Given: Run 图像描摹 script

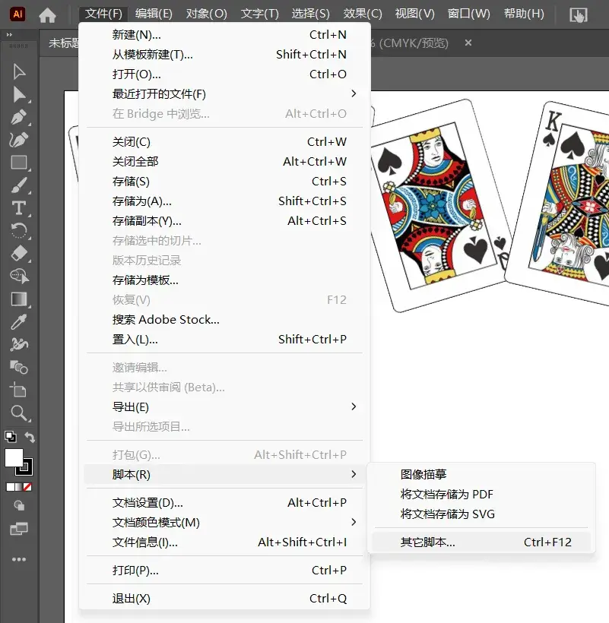Looking at the screenshot, I should pos(481,474).
